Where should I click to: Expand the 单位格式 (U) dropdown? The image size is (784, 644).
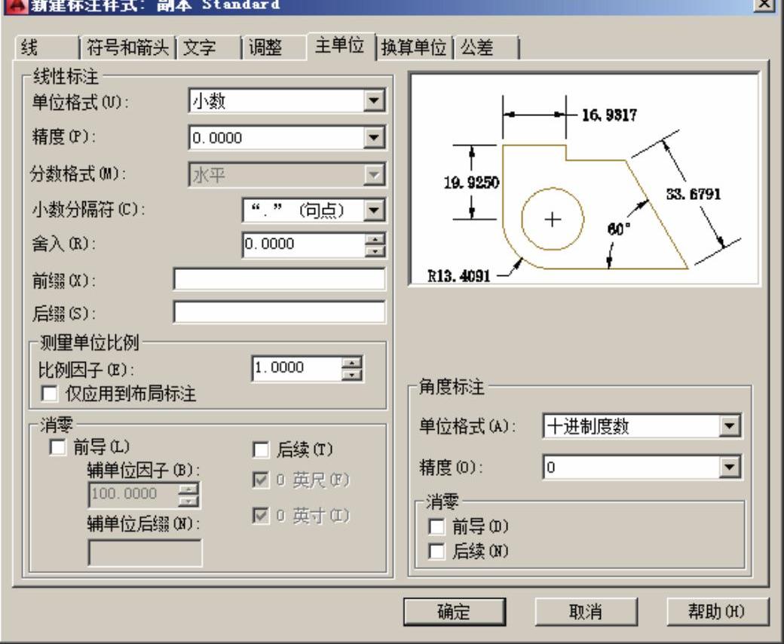coord(374,101)
